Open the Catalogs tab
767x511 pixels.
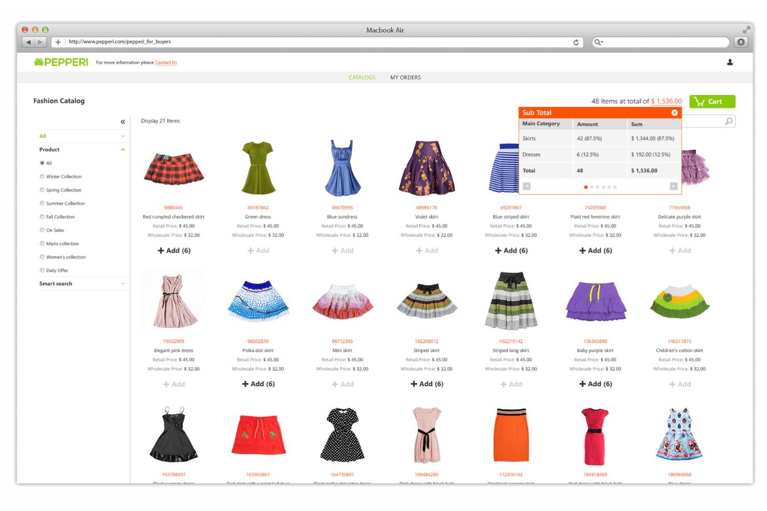coord(362,78)
